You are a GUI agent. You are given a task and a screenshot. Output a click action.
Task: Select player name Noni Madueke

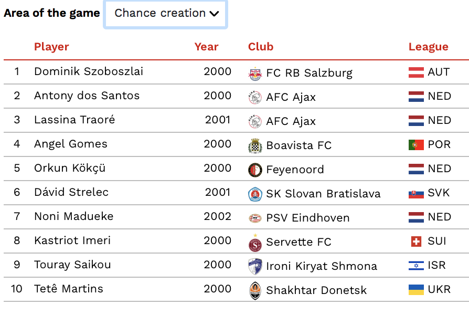[x=74, y=216]
